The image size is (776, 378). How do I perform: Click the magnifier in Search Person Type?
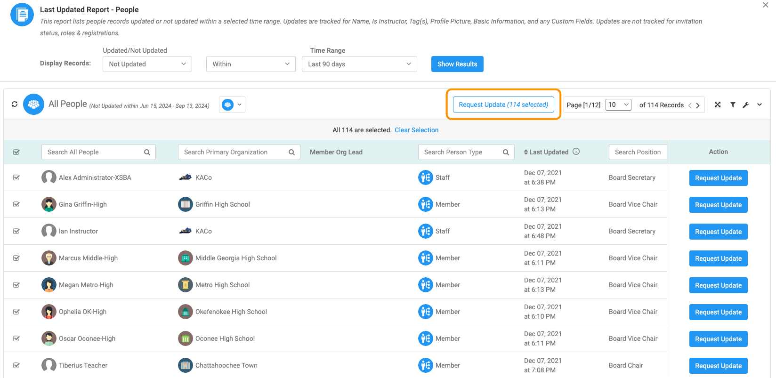(x=506, y=152)
